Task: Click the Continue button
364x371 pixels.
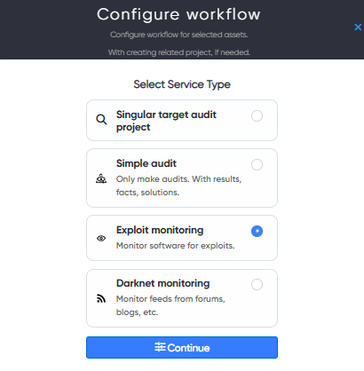Action: pyautogui.click(x=182, y=347)
